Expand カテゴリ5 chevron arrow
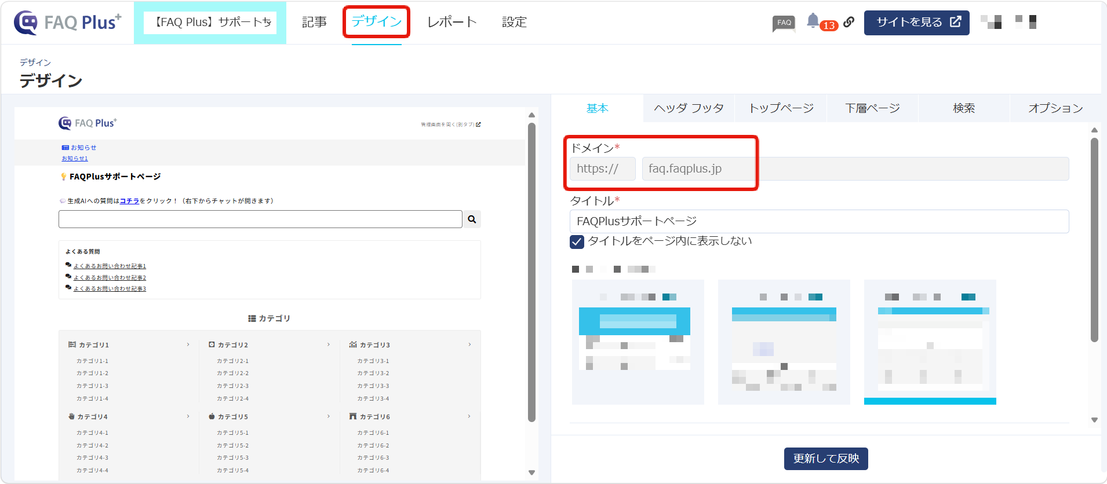This screenshot has width=1107, height=484. pyautogui.click(x=328, y=416)
